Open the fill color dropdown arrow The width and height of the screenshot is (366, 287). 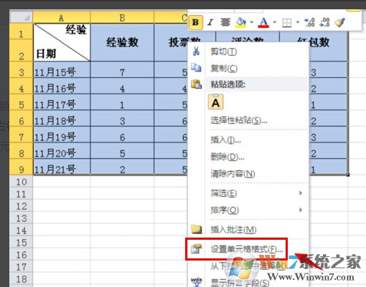point(252,22)
